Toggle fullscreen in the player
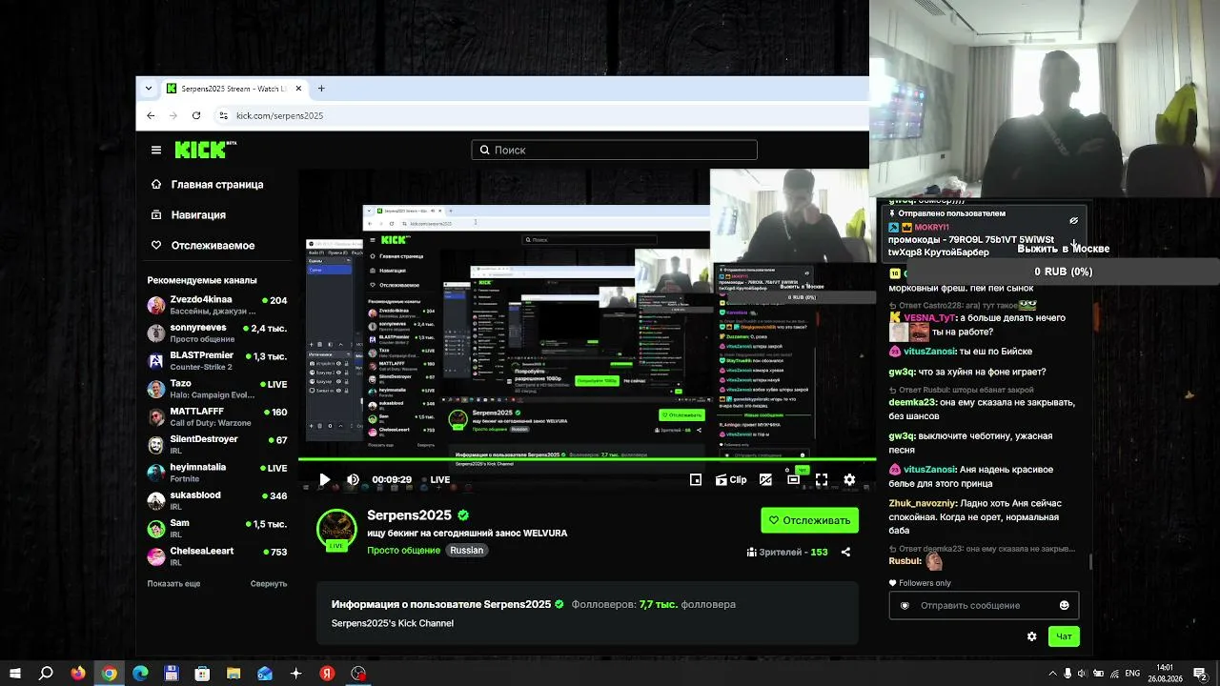The image size is (1220, 686). (822, 480)
